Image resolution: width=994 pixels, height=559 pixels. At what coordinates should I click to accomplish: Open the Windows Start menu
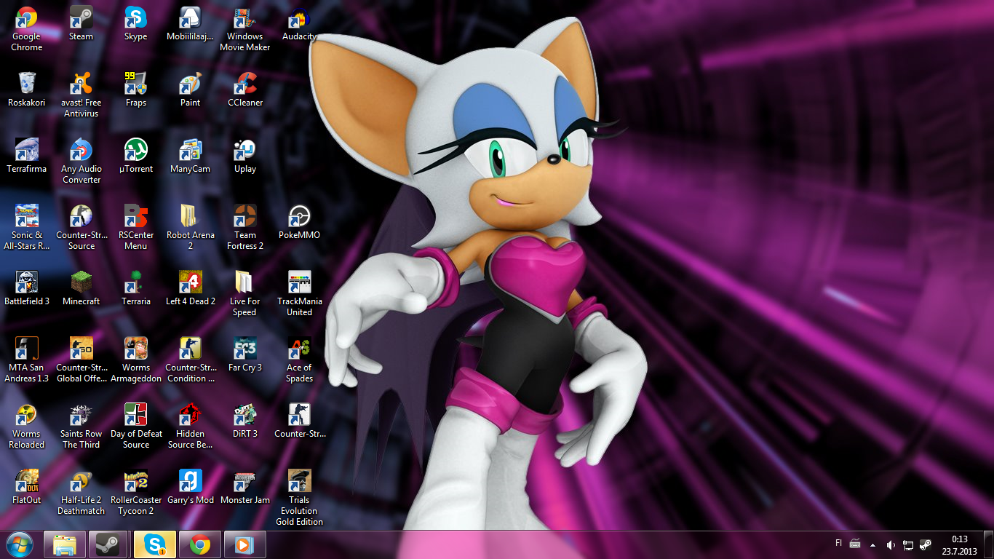click(x=19, y=544)
